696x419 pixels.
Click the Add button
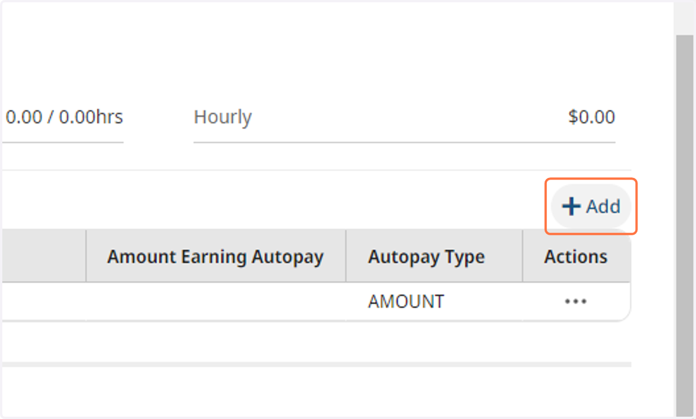pyautogui.click(x=591, y=206)
